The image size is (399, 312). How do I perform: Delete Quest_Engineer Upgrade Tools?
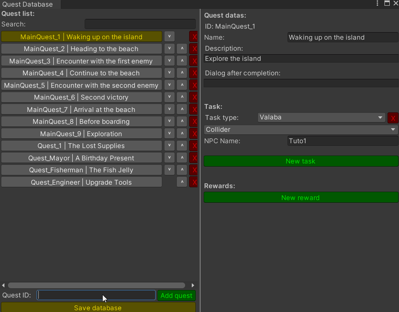point(194,182)
